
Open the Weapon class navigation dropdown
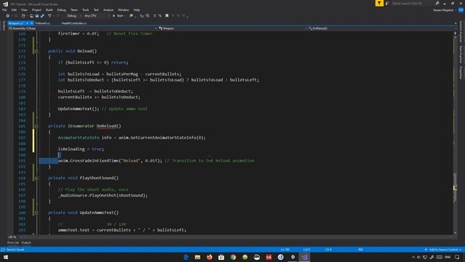[232, 28]
